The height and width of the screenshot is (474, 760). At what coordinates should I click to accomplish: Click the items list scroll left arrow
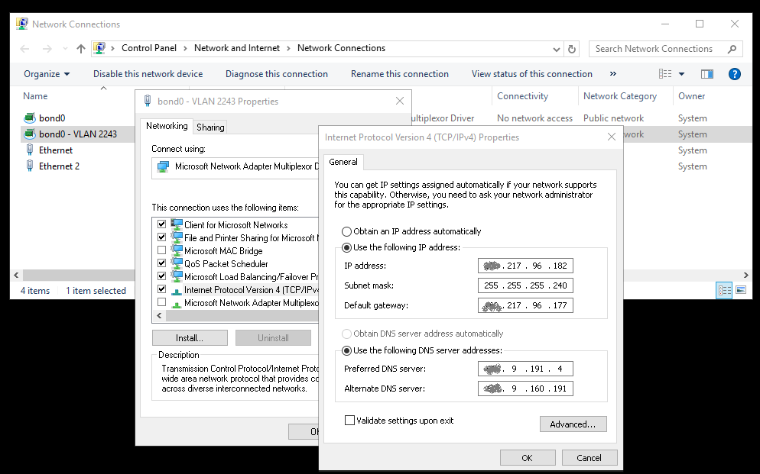tap(159, 316)
